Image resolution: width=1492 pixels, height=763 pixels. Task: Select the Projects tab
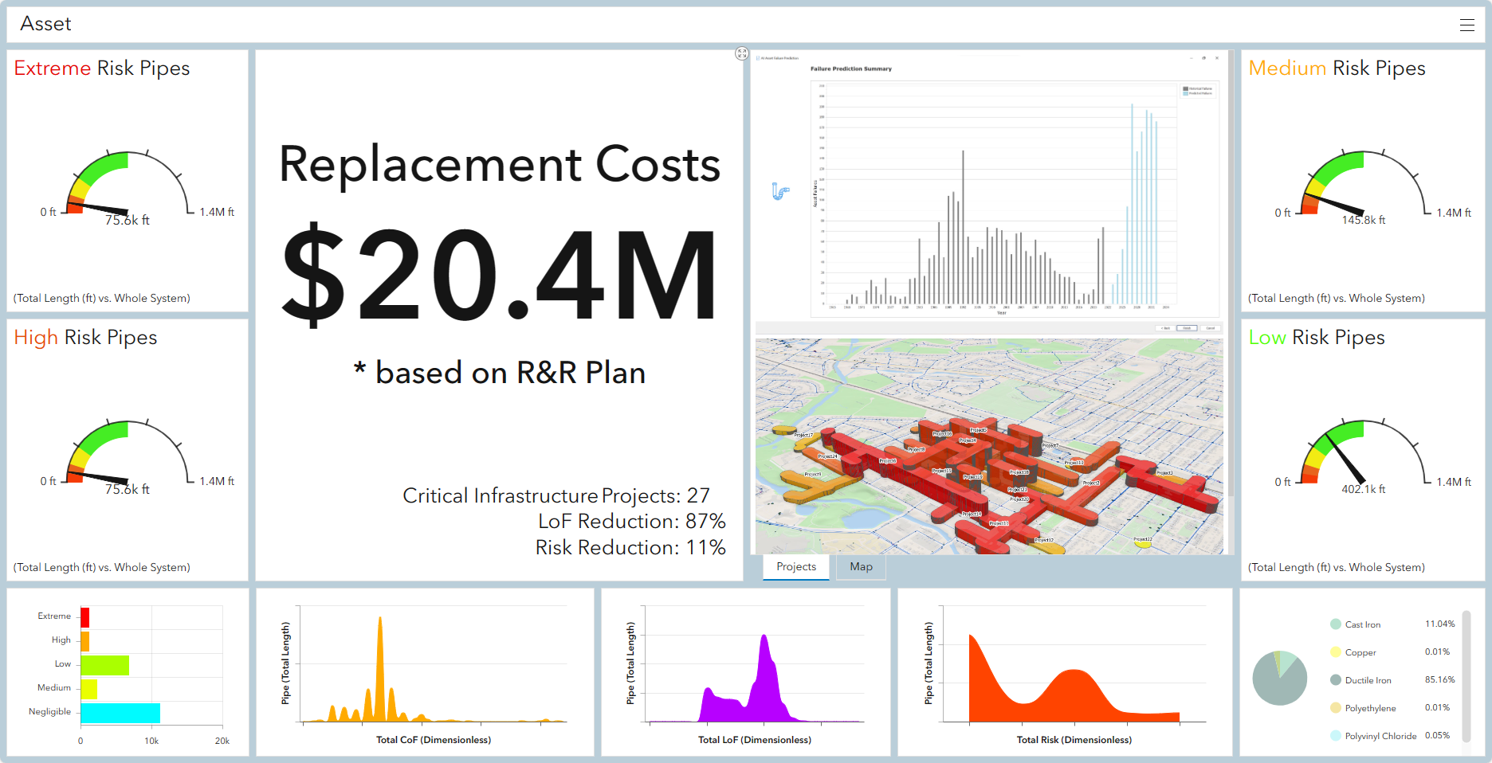796,567
